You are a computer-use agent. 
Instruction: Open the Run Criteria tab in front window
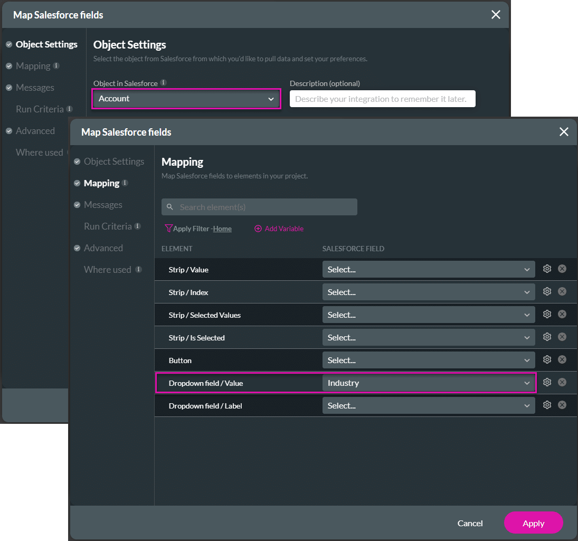(x=108, y=226)
